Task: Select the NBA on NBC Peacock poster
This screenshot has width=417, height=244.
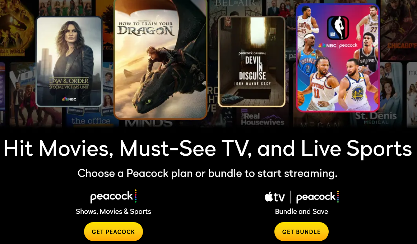Action: (338, 58)
